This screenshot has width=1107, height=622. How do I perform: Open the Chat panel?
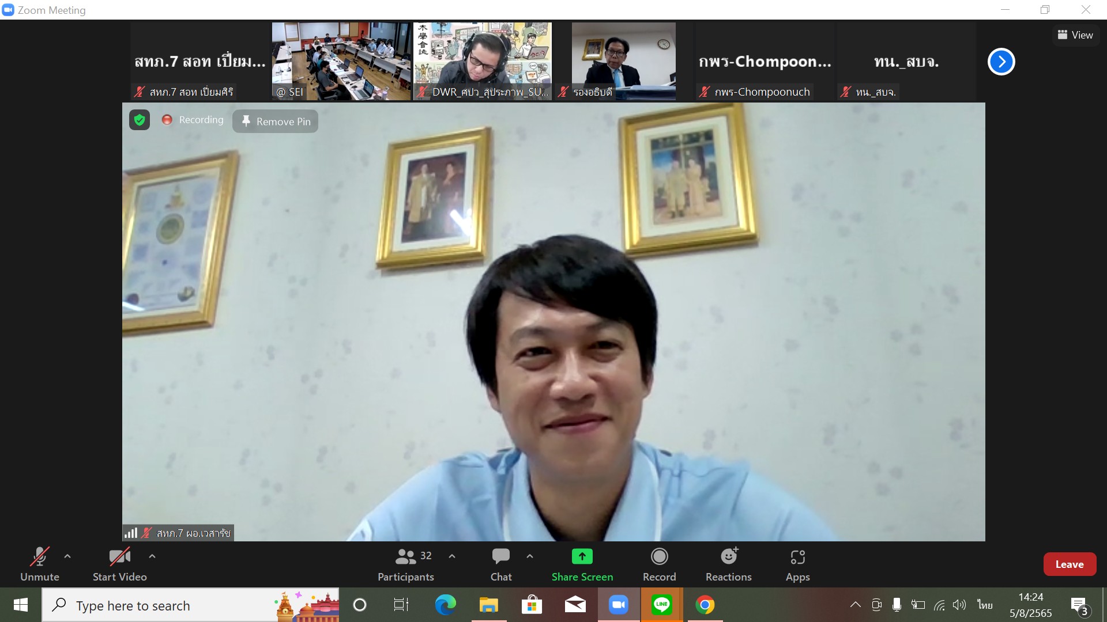(x=501, y=564)
